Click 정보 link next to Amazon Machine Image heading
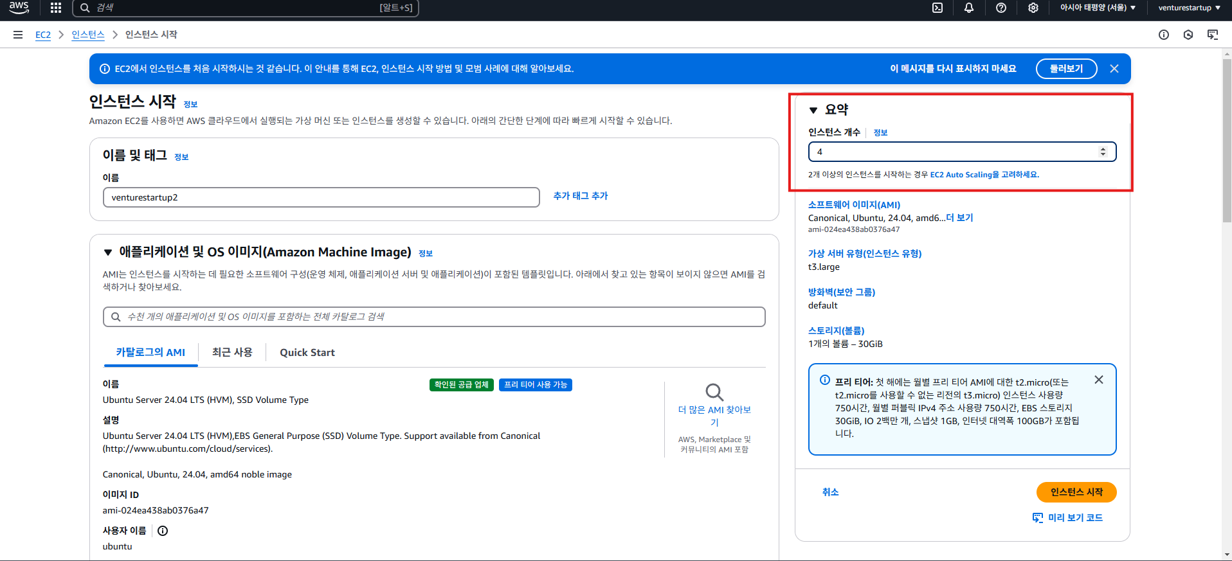The width and height of the screenshot is (1232, 561). (426, 254)
